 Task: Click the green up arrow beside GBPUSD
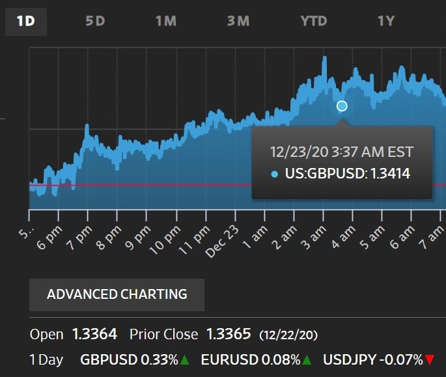click(x=185, y=359)
